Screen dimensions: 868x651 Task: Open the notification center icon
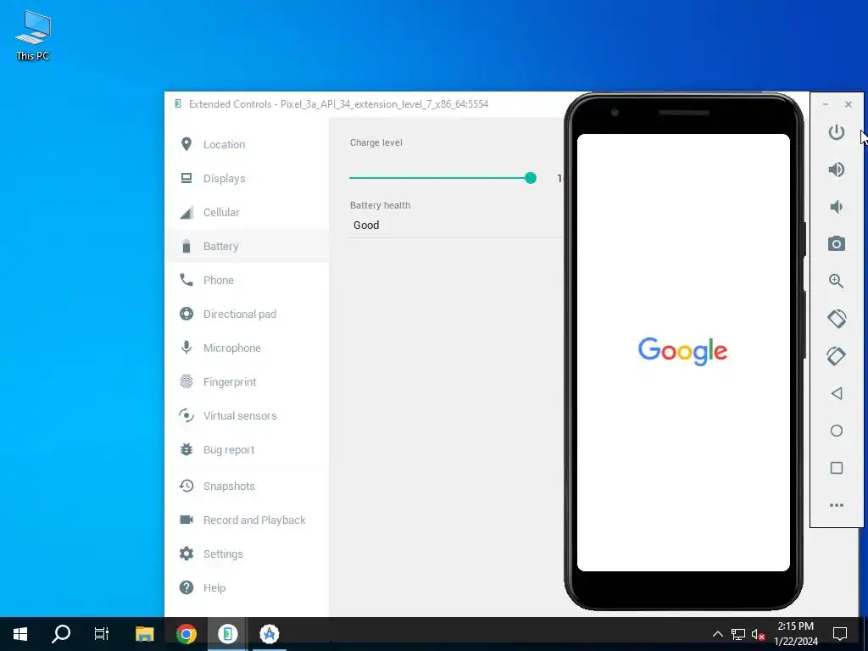coord(840,634)
